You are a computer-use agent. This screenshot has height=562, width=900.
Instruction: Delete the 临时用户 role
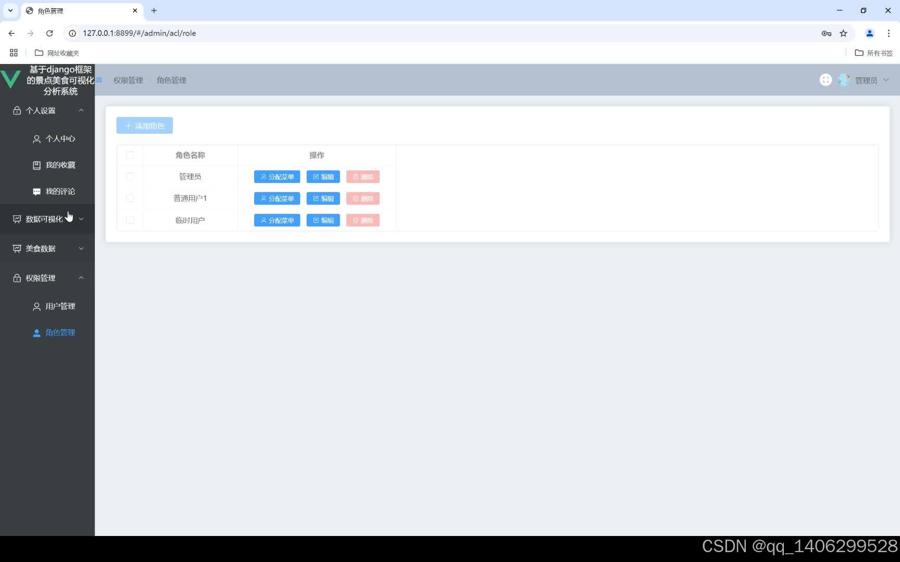point(363,221)
